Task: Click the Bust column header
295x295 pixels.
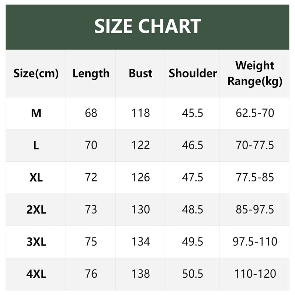Action: click(140, 73)
